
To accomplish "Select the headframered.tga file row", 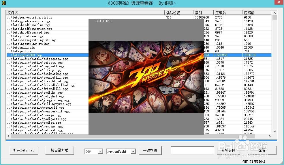I will pos(139,32).
